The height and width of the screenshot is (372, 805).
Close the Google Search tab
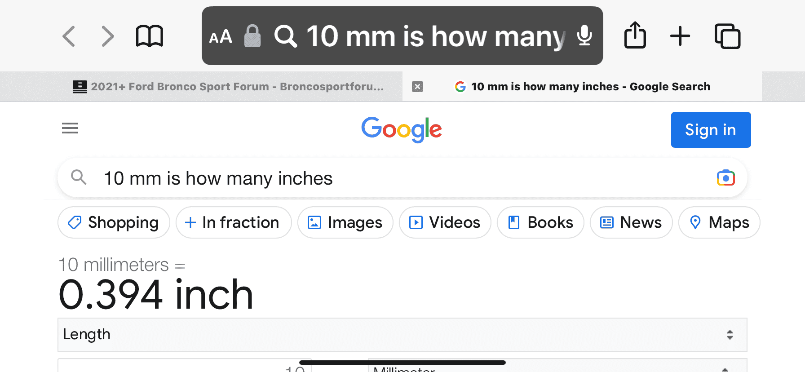coord(418,87)
